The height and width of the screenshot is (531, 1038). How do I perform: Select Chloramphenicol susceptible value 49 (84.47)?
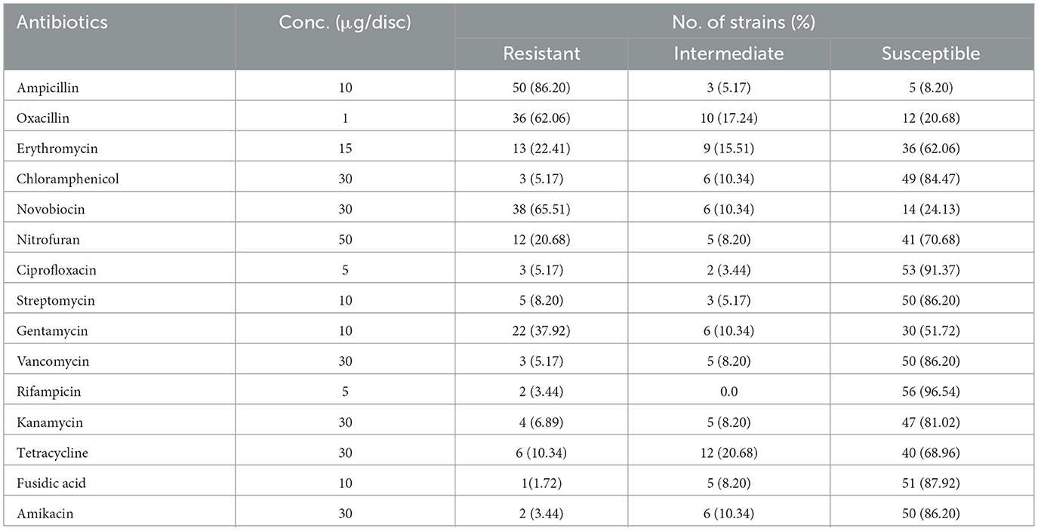[x=932, y=179]
